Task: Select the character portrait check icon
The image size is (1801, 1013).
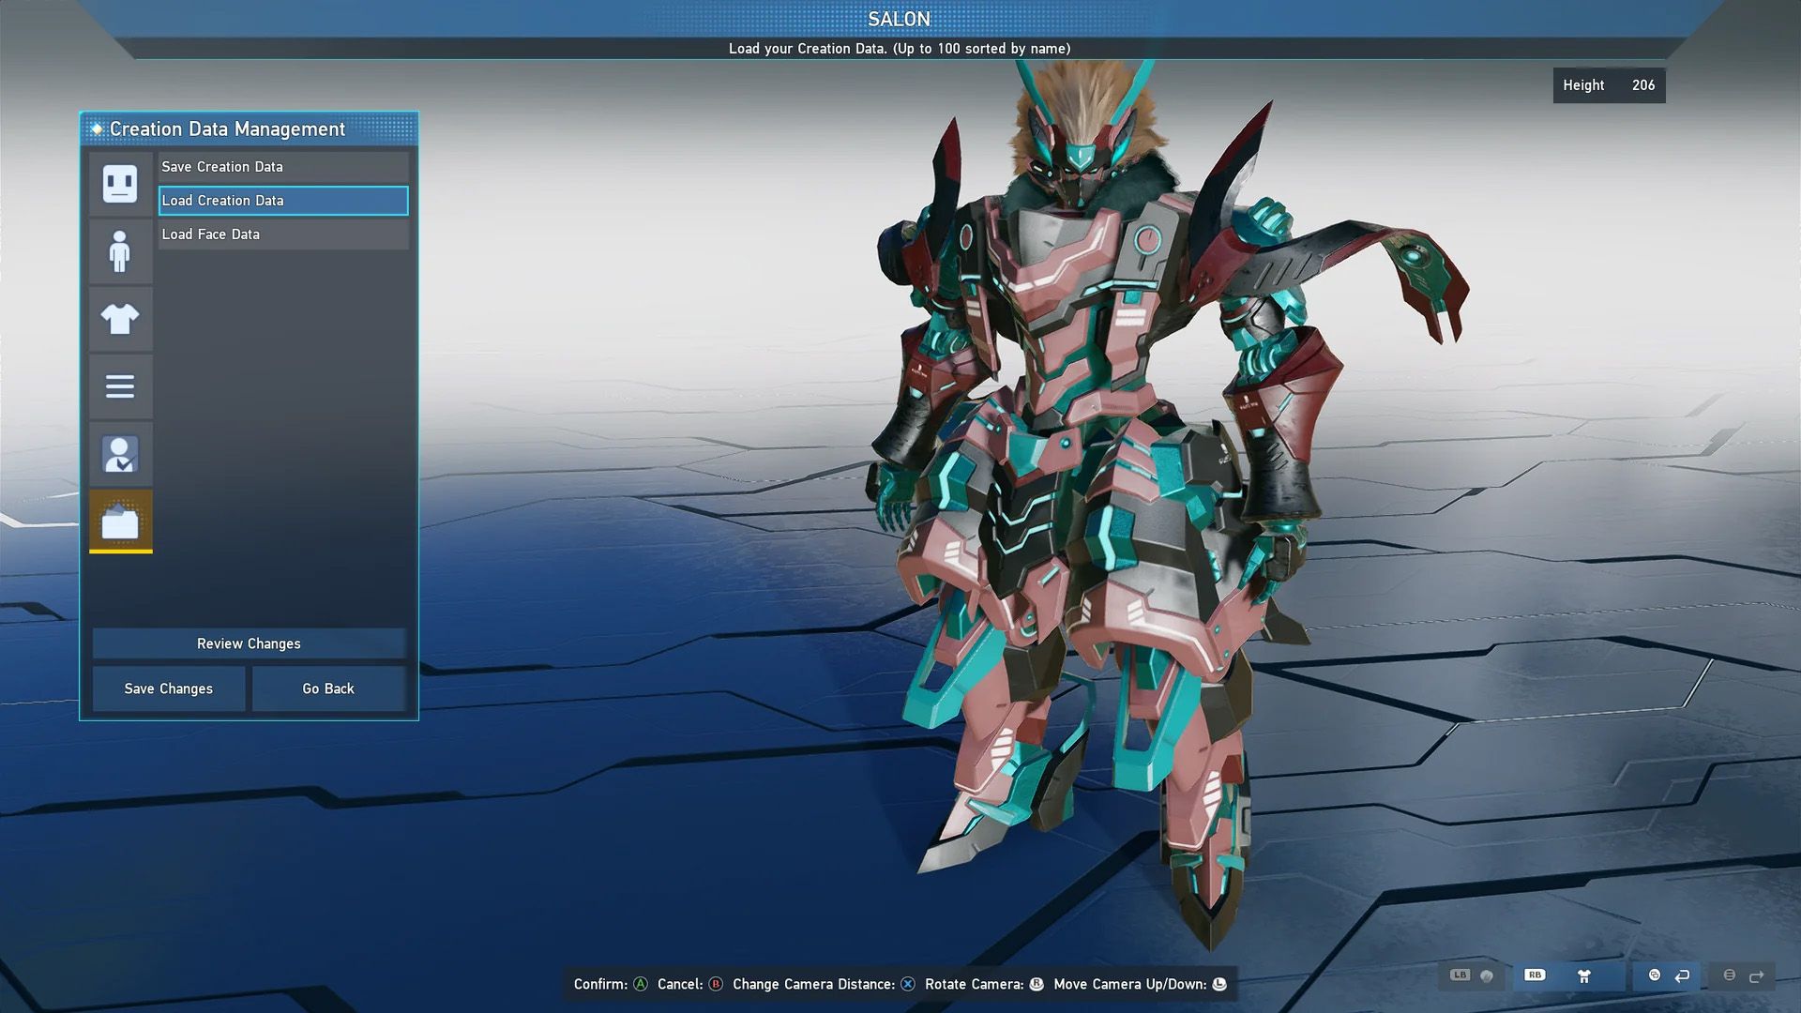Action: tap(120, 454)
